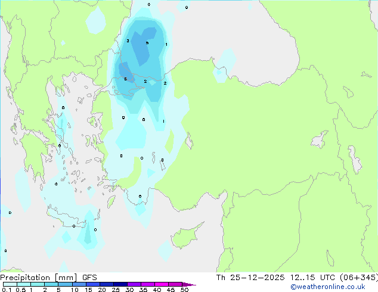Viewport: 378px width, 292px height.
Task: Click the 'Precipitation [mm]' title text
Action: (x=39, y=278)
